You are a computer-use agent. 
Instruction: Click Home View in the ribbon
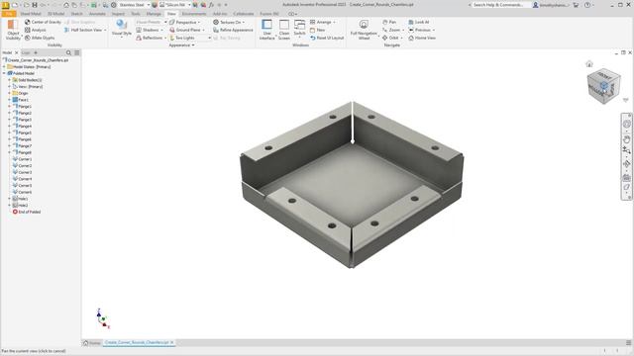(x=422, y=38)
